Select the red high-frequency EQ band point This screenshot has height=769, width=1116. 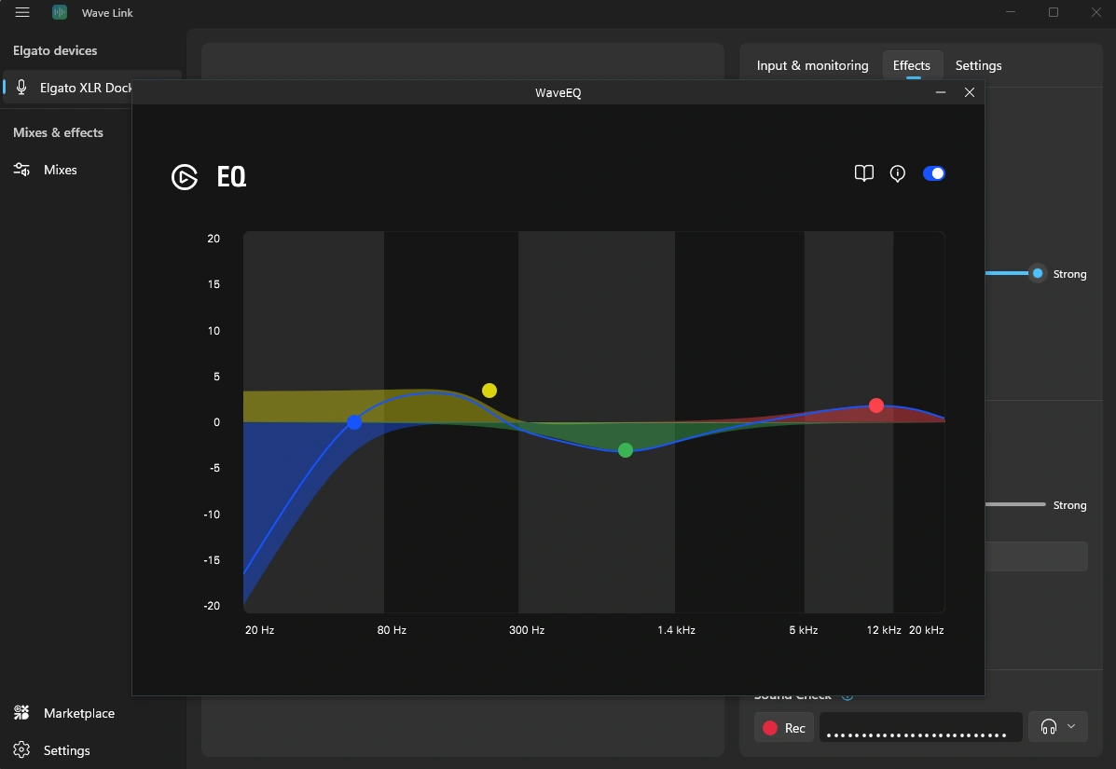coord(876,405)
